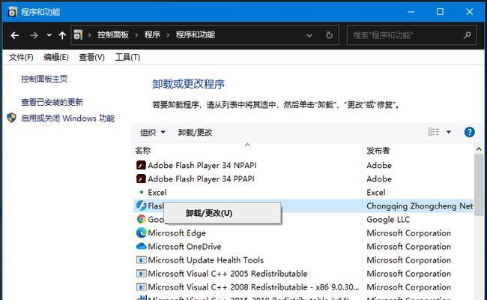Click the vertical scrollbar thumb
Image resolution: width=487 pixels, height=300 pixels.
click(479, 184)
